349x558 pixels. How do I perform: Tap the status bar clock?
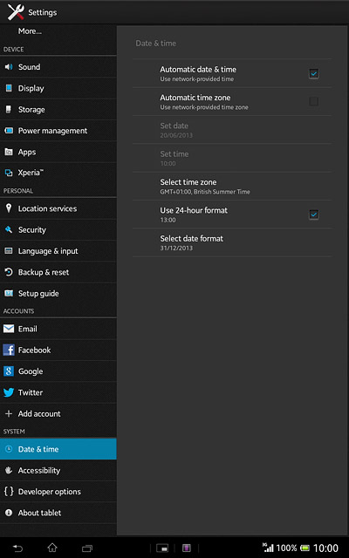[325, 548]
